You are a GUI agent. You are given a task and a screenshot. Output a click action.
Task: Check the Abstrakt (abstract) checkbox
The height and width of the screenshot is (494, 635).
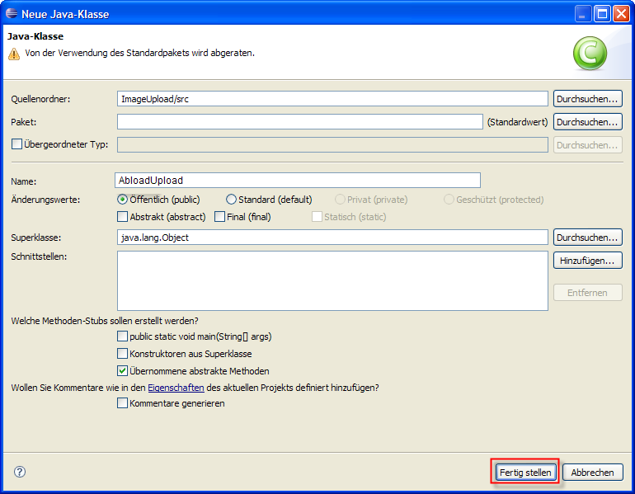point(123,217)
